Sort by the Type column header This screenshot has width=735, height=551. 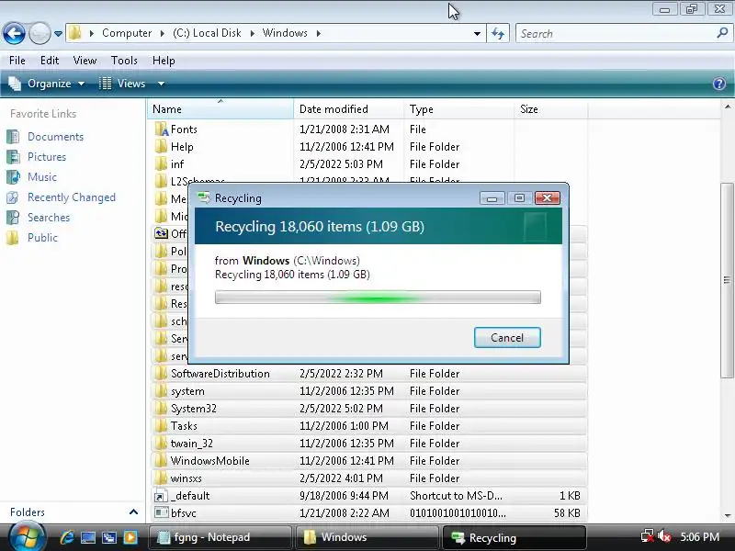click(458, 109)
